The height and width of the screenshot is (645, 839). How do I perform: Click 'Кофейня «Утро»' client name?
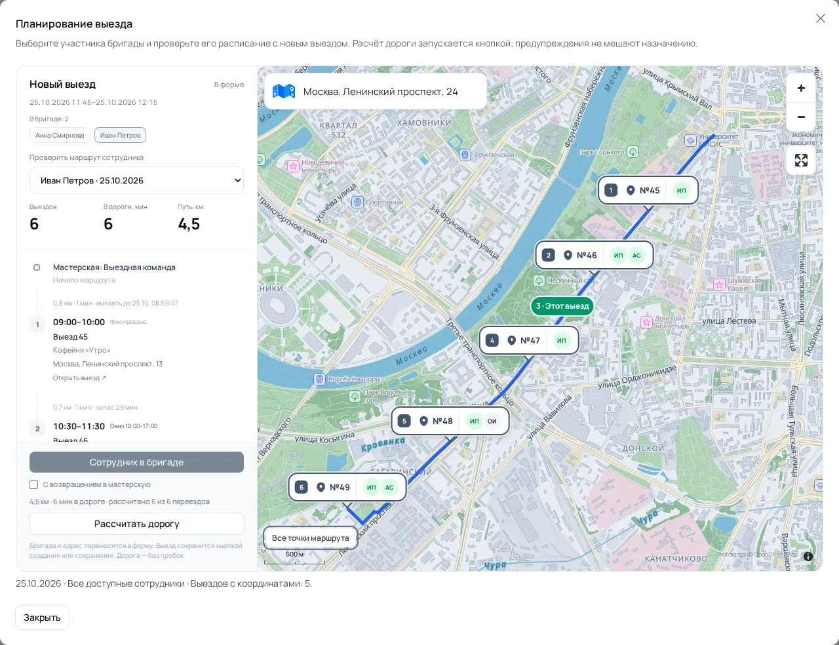82,350
